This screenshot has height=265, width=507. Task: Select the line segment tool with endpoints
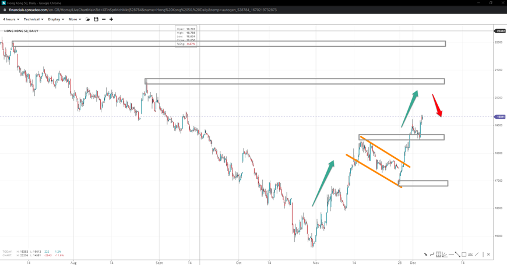[457, 255]
